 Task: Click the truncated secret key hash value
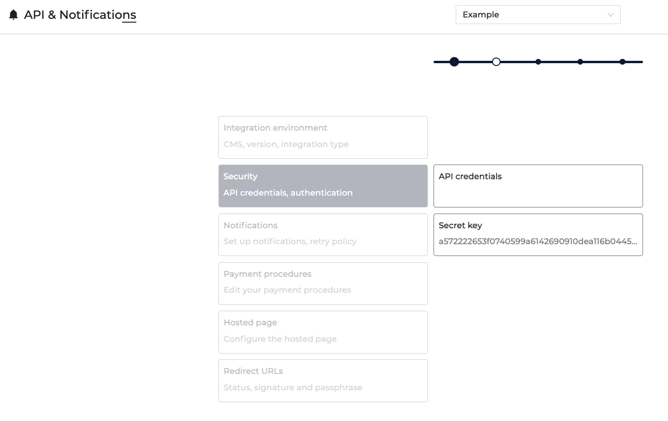click(x=538, y=241)
